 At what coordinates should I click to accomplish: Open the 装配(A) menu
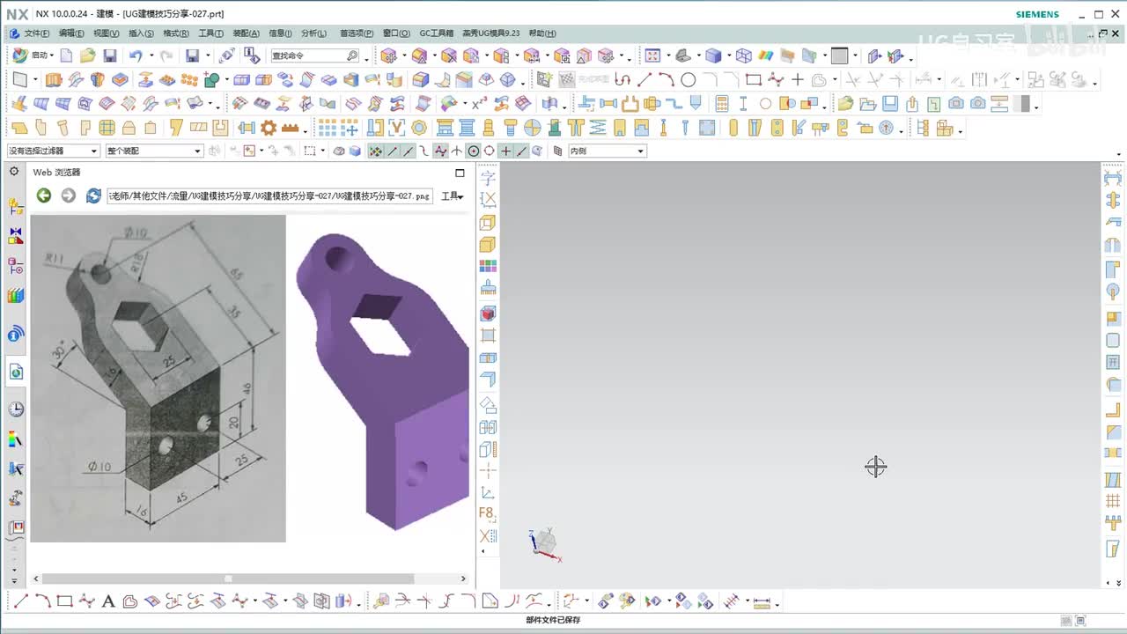point(246,33)
